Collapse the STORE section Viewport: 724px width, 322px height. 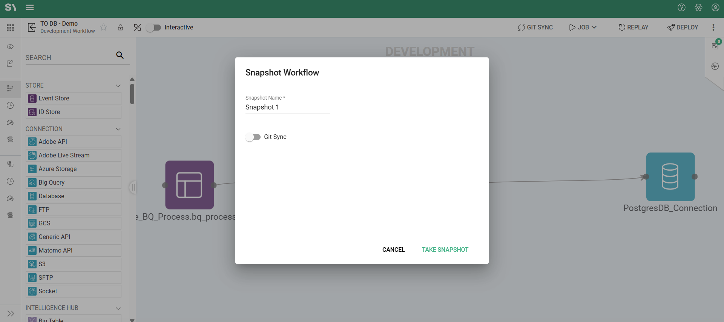pyautogui.click(x=118, y=86)
